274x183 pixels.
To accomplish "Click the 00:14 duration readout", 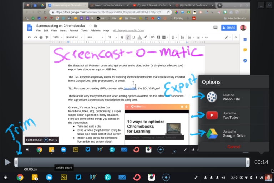I will click(261, 162).
